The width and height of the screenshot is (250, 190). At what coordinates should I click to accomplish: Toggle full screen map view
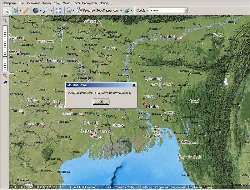tap(58, 10)
